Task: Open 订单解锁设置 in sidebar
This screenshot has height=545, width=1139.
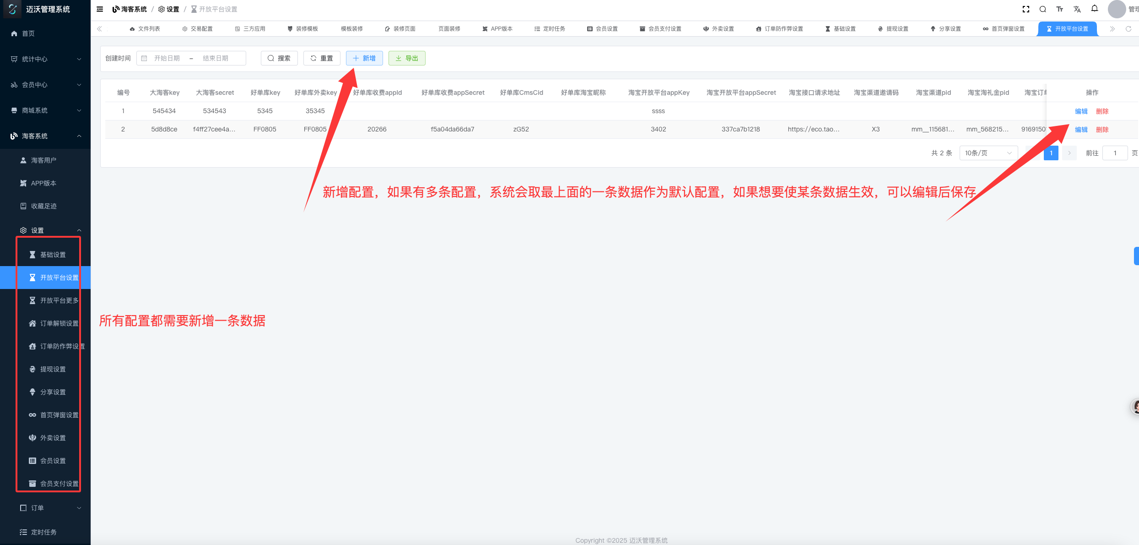Action: click(x=59, y=323)
